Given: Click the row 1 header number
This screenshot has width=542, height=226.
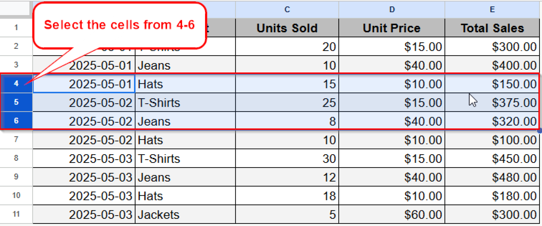Looking at the screenshot, I should (16, 28).
